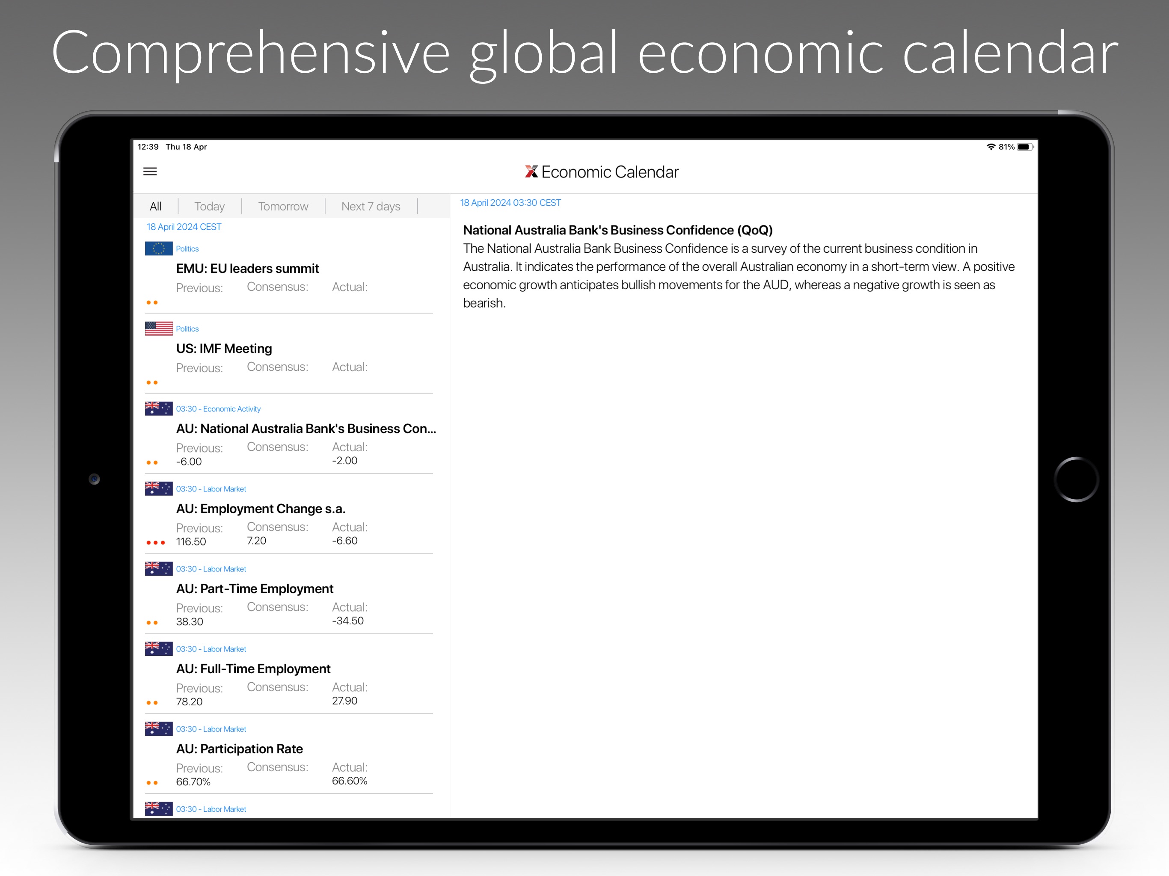Tap importance dots on EU leaders summit
This screenshot has width=1169, height=876.
(x=152, y=303)
